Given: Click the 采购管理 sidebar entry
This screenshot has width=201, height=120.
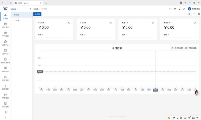Looking at the screenshot, I should pos(5,78).
